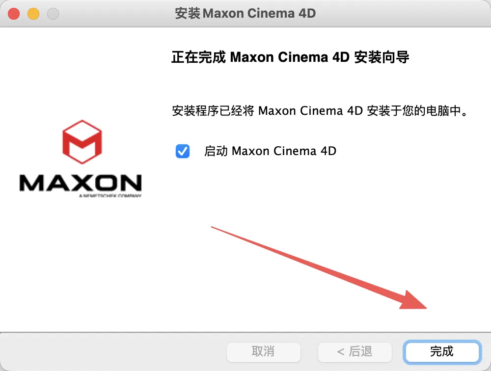Finish the install with the 完成 button
491x371 pixels.
[x=442, y=352]
